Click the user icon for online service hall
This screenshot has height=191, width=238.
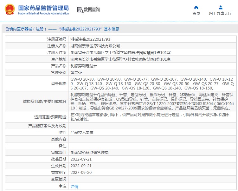click(220, 7)
